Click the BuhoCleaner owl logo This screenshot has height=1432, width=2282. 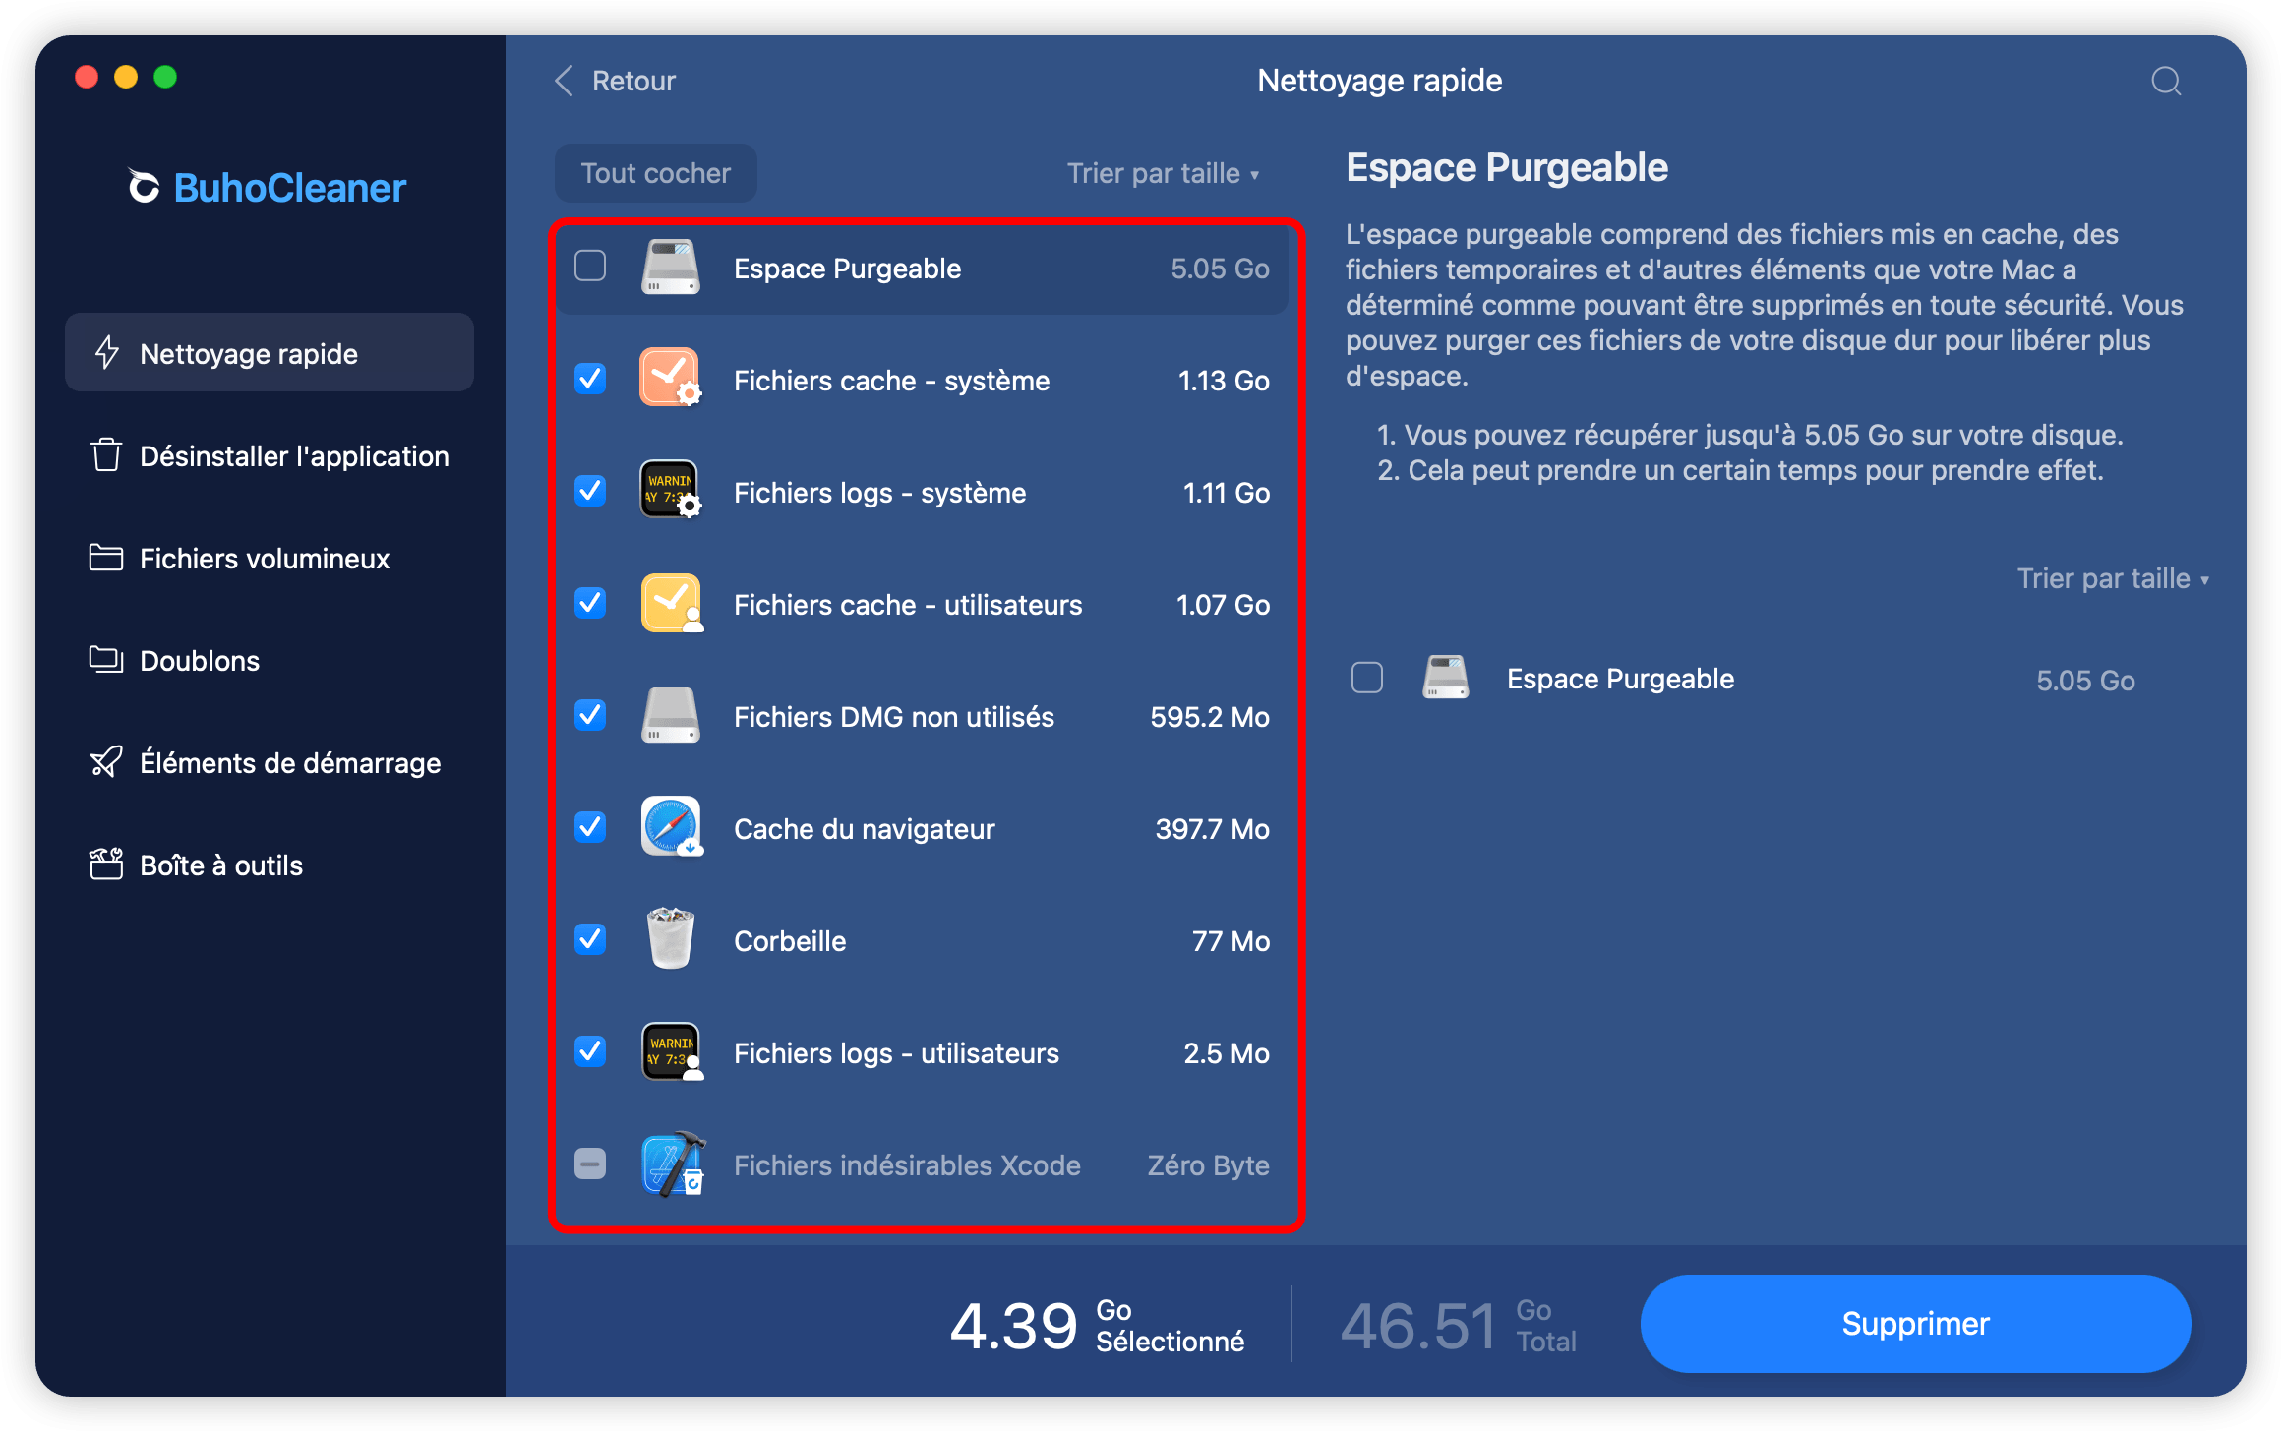144,187
